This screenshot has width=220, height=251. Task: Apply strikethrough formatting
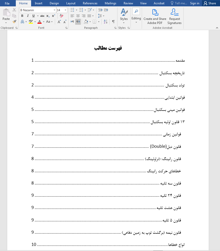click(42, 16)
